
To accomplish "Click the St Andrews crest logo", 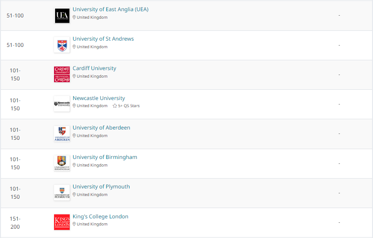I will coord(62,45).
